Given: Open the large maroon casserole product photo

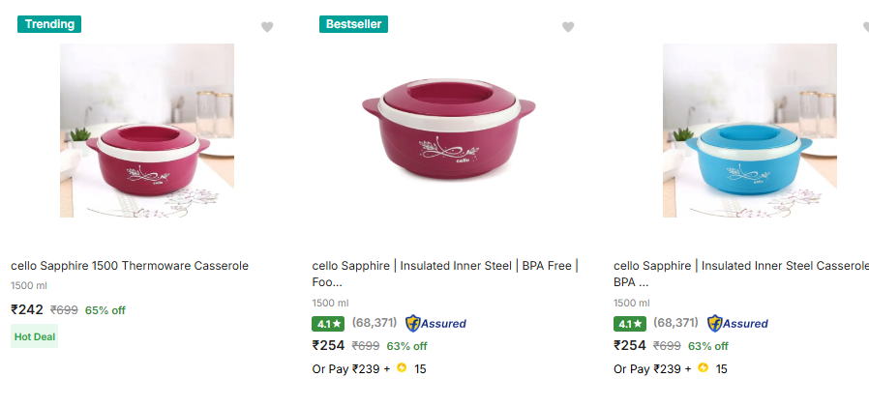Looking at the screenshot, I should tap(448, 131).
